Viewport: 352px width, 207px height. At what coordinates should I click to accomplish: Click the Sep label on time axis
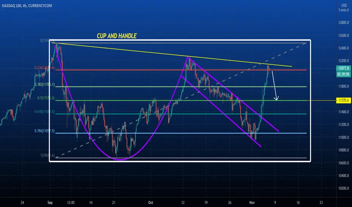[x=50, y=202]
